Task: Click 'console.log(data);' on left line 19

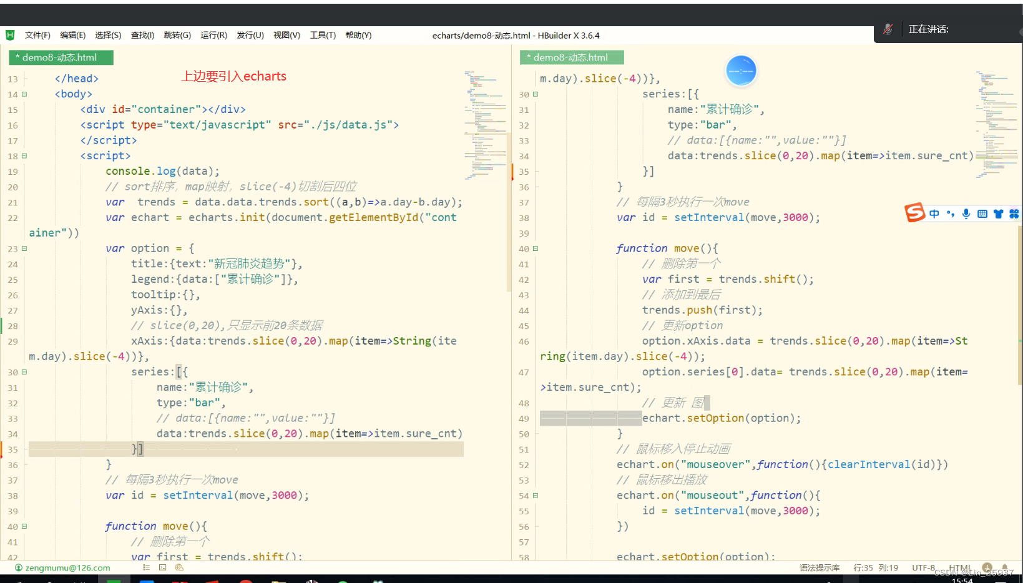Action: pyautogui.click(x=162, y=171)
